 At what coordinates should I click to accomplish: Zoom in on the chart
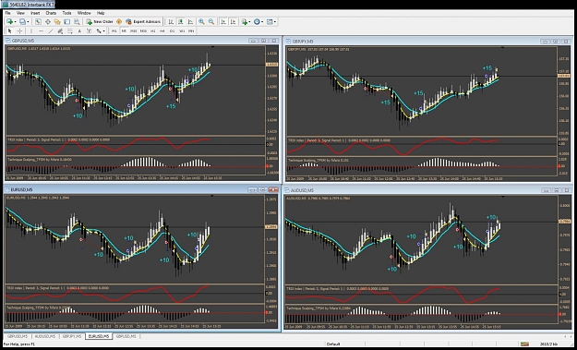tap(201, 22)
